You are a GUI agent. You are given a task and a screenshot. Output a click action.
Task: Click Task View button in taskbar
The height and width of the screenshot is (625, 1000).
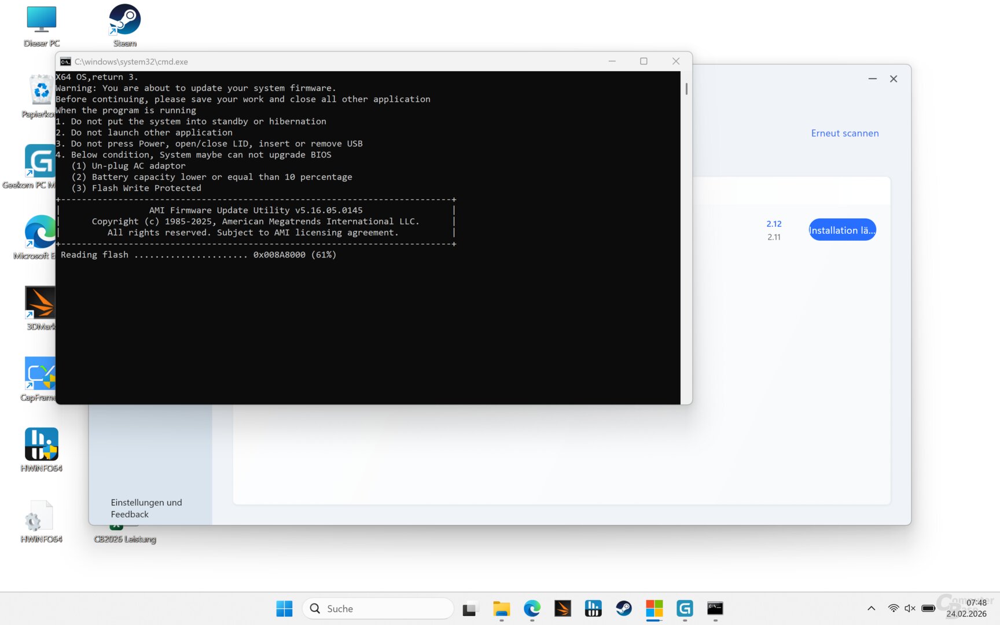coord(469,609)
